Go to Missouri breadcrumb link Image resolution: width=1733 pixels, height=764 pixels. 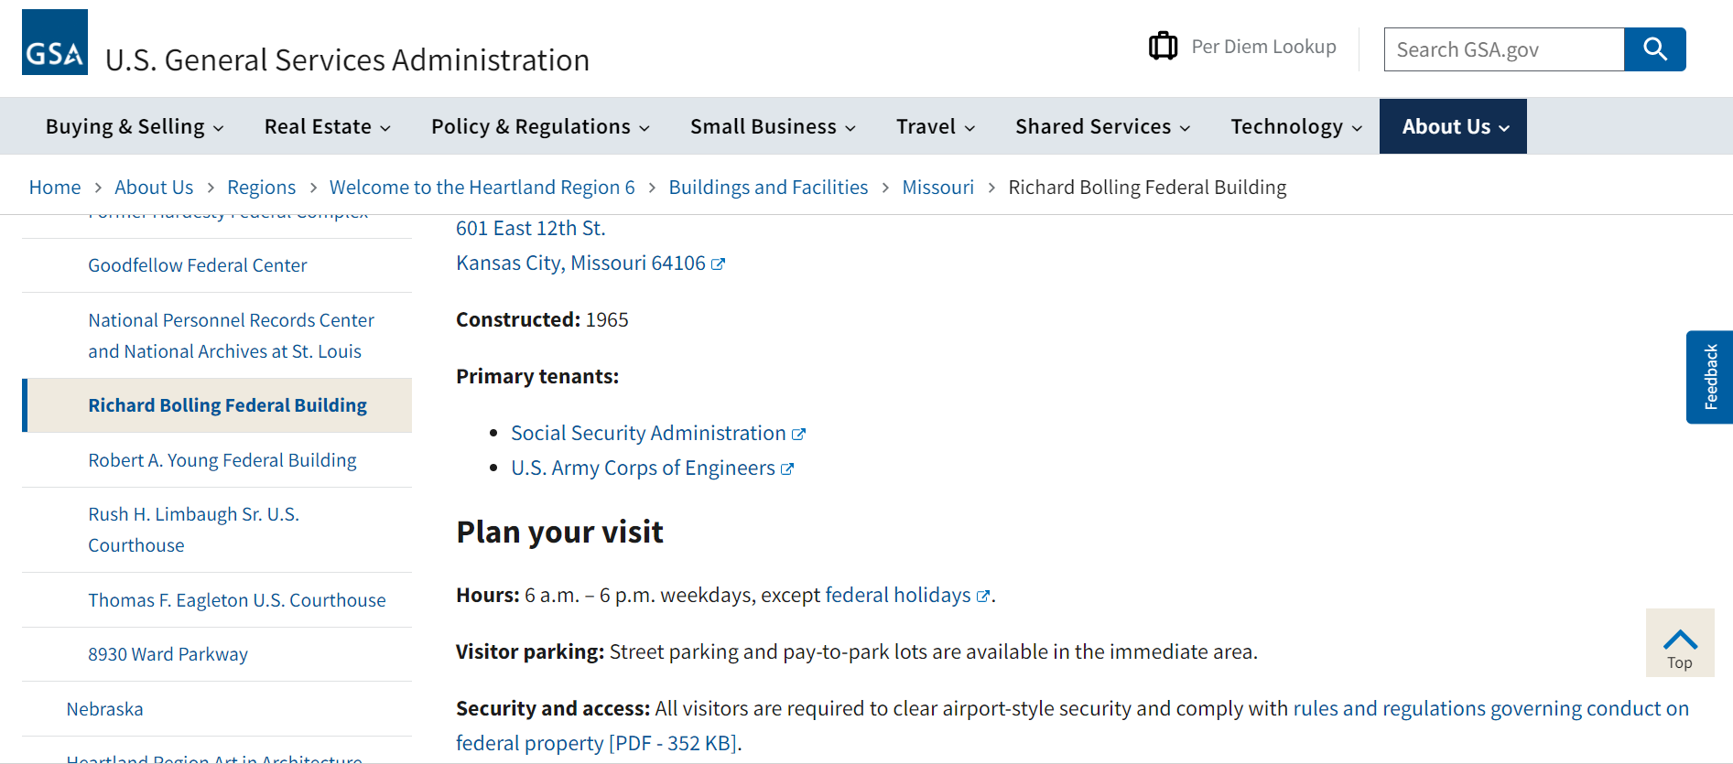[x=937, y=188]
